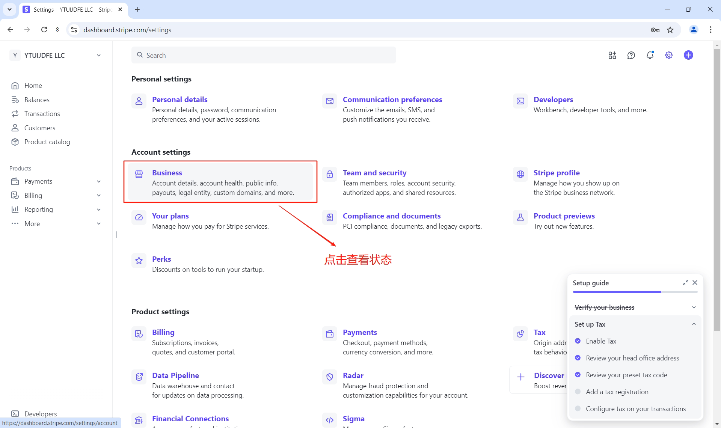Open the Business account settings link

pyautogui.click(x=167, y=173)
